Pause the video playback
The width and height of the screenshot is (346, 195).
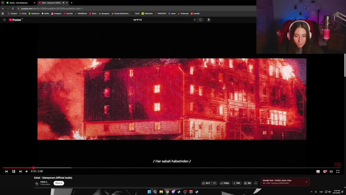coord(14,171)
